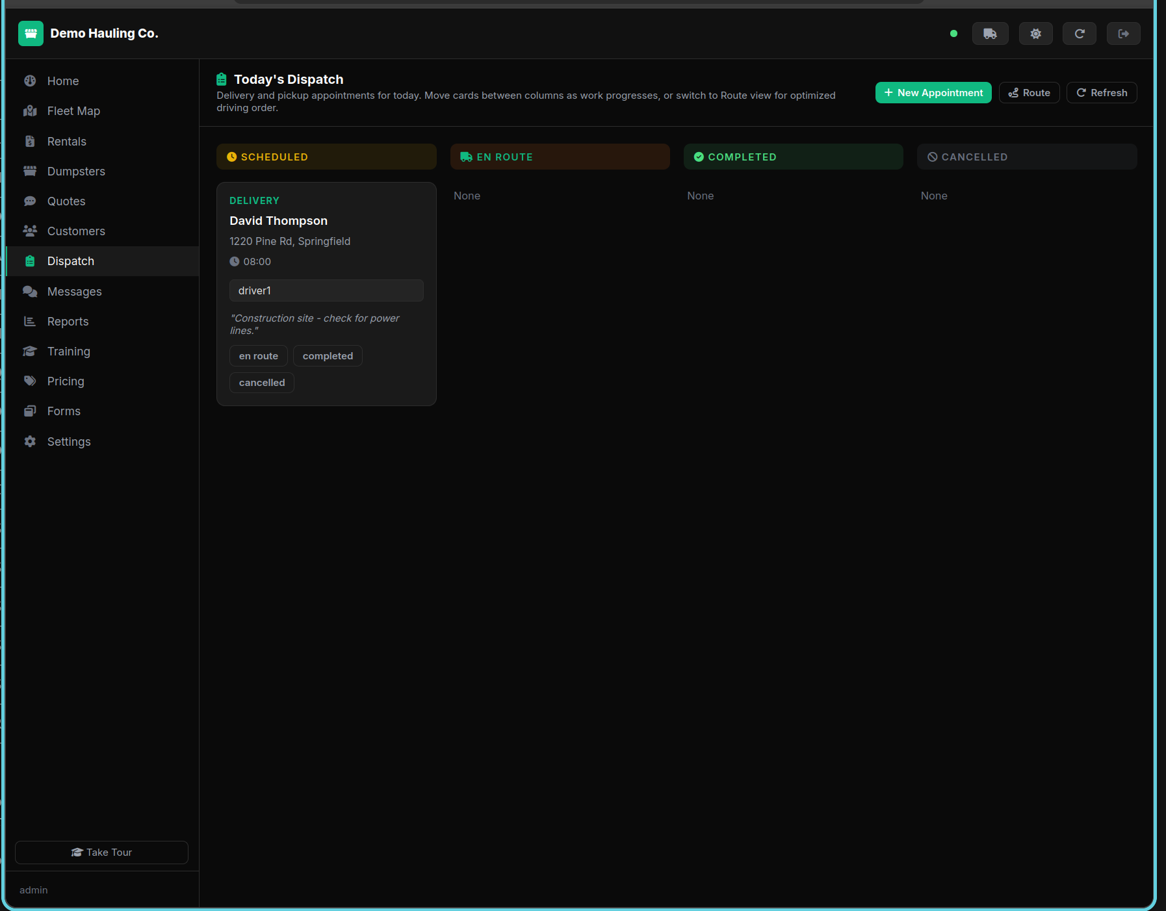The height and width of the screenshot is (911, 1166).
Task: Click the New Appointment button
Action: click(x=933, y=92)
